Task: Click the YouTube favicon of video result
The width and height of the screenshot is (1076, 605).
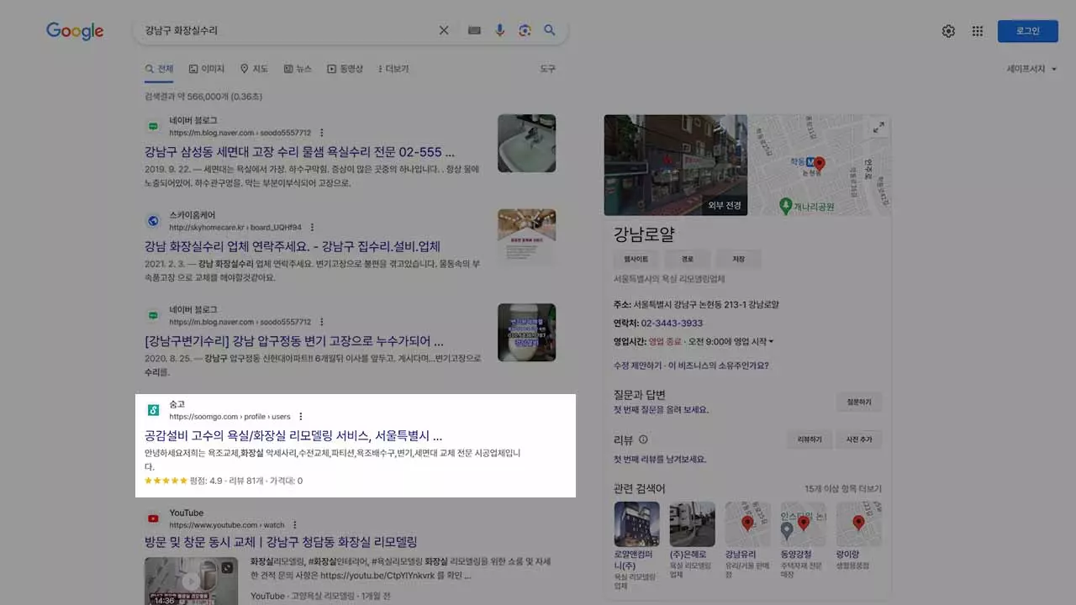Action: click(x=153, y=518)
